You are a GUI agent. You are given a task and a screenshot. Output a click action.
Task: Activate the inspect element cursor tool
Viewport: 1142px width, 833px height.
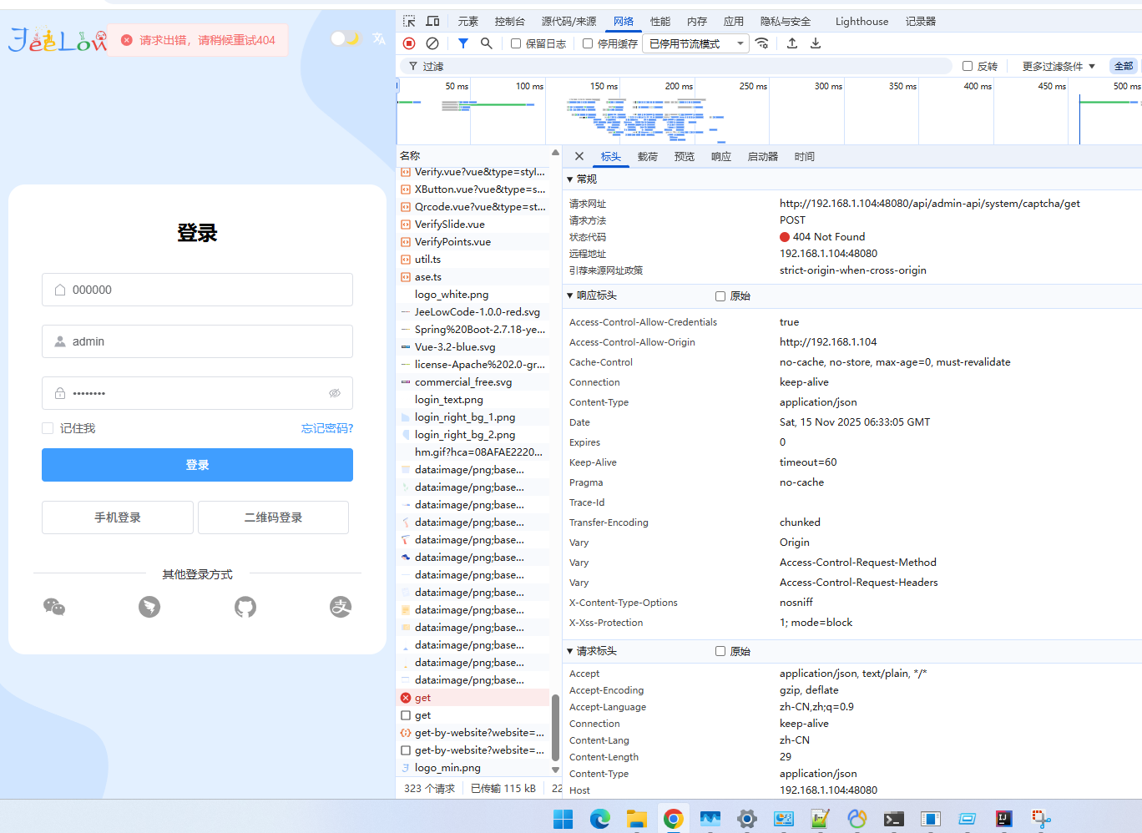tap(408, 21)
